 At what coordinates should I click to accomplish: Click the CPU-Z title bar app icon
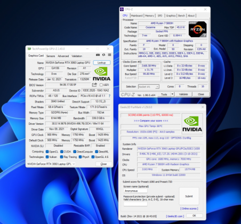click(122, 9)
